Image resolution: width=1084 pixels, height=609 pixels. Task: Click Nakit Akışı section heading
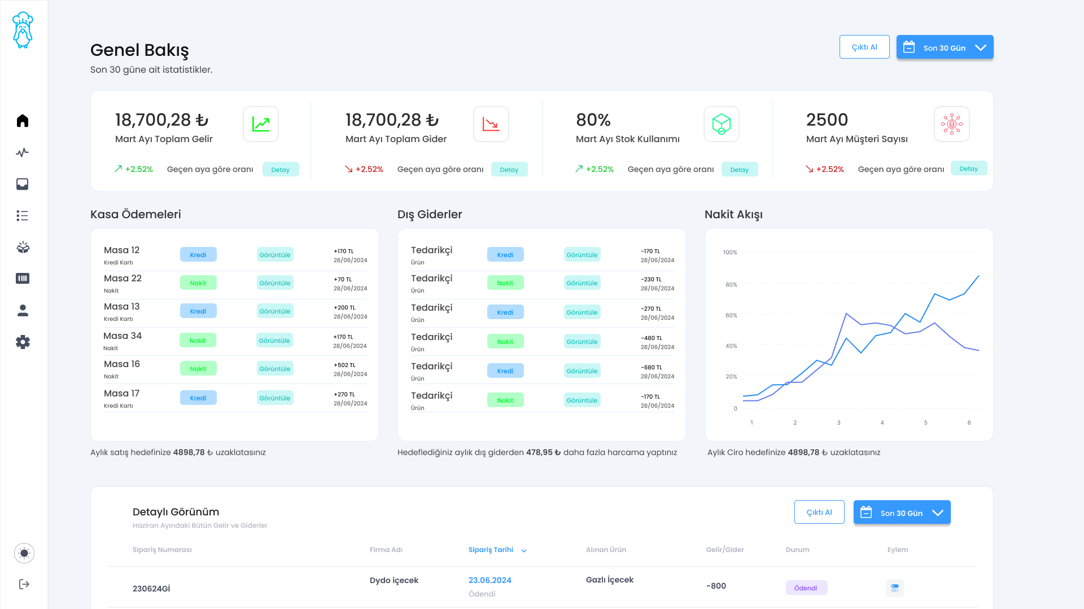733,214
